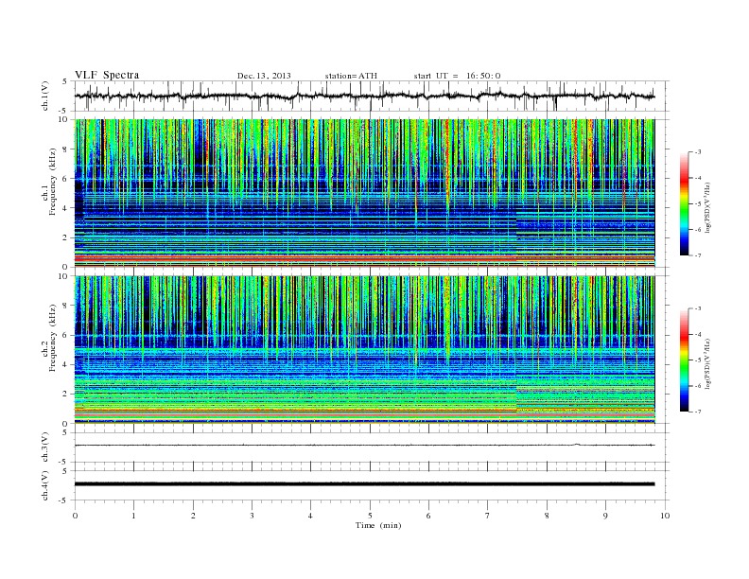Screen dimensions: 749x579
Task: Click the upper PSD color scale bar
Action: coord(685,203)
